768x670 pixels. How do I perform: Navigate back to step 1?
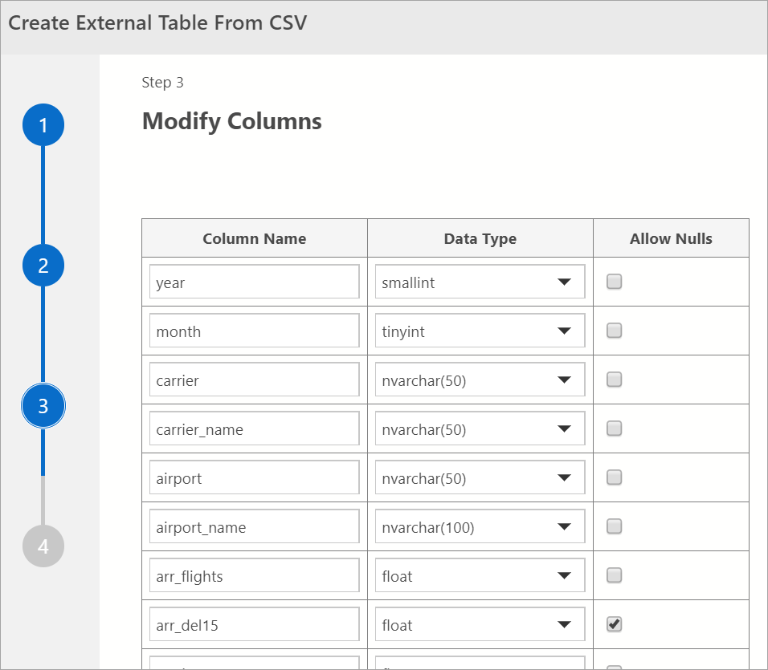[43, 124]
